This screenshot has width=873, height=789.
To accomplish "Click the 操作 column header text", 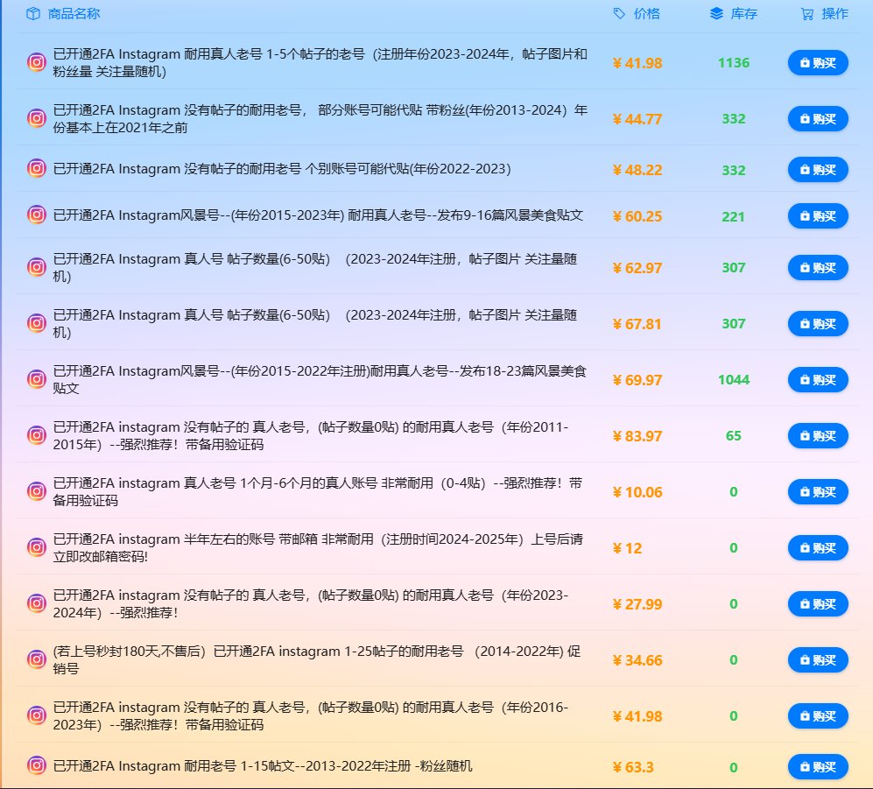I will [834, 13].
